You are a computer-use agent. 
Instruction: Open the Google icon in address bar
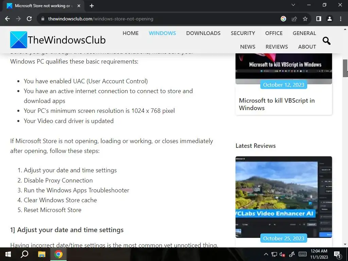pyautogui.click(x=283, y=19)
